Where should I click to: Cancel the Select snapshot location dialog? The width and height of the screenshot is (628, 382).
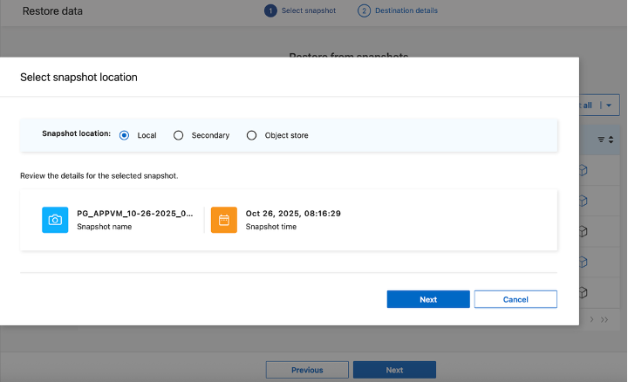click(515, 299)
